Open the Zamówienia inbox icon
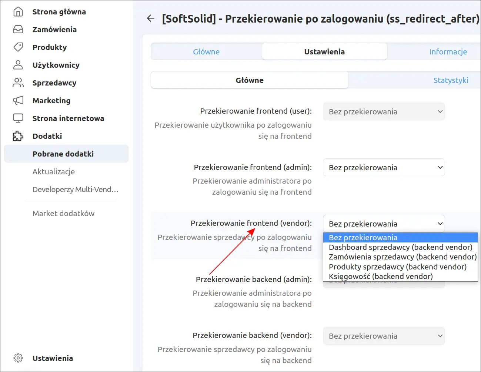The width and height of the screenshot is (481, 372). coord(18,30)
